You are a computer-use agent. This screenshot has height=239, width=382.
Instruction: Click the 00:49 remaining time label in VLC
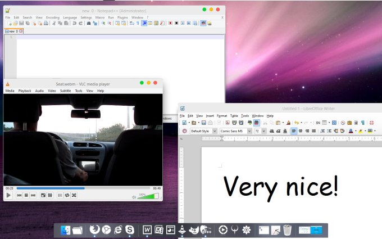click(x=157, y=188)
